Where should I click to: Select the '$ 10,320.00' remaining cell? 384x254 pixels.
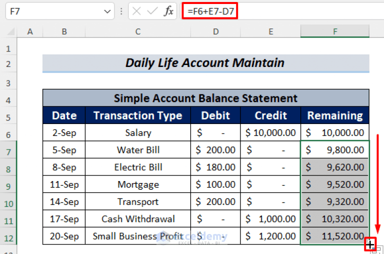(x=335, y=218)
